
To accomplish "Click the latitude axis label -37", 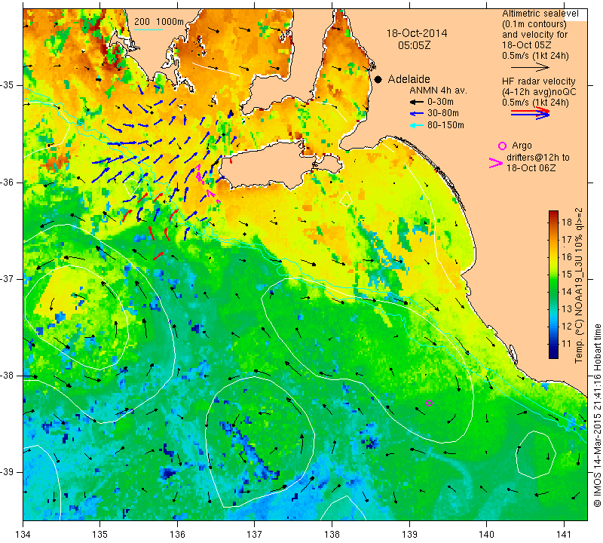I will (8, 278).
